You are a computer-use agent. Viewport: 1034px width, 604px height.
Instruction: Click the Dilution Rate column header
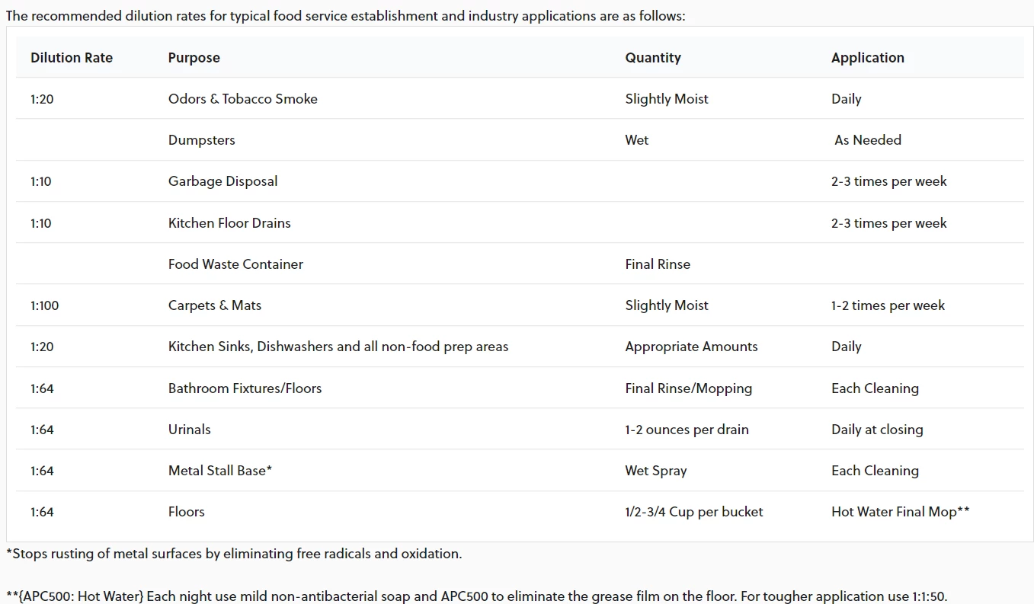(x=72, y=58)
